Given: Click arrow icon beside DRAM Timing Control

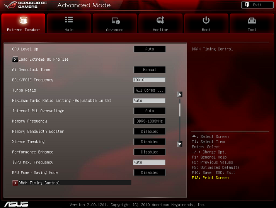Looking at the screenshot, I should point(15,183).
